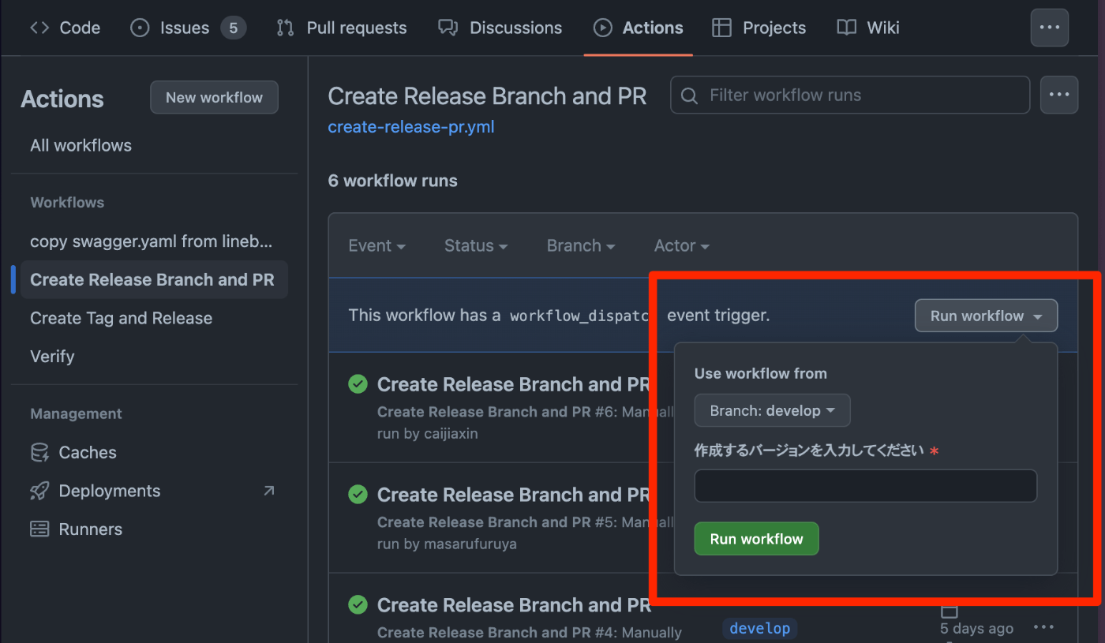1105x643 pixels.
Task: Open the more options menu for run #4
Action: pos(1043,627)
